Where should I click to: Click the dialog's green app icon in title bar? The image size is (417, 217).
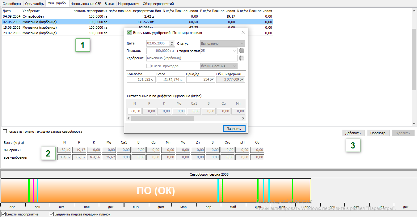coord(129,32)
